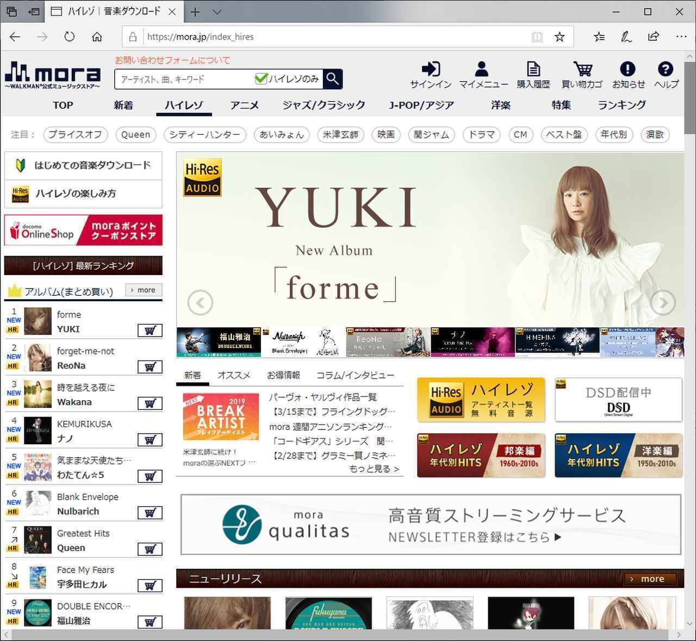Click the artist search input field
Screen dimensions: 696x641
[185, 79]
